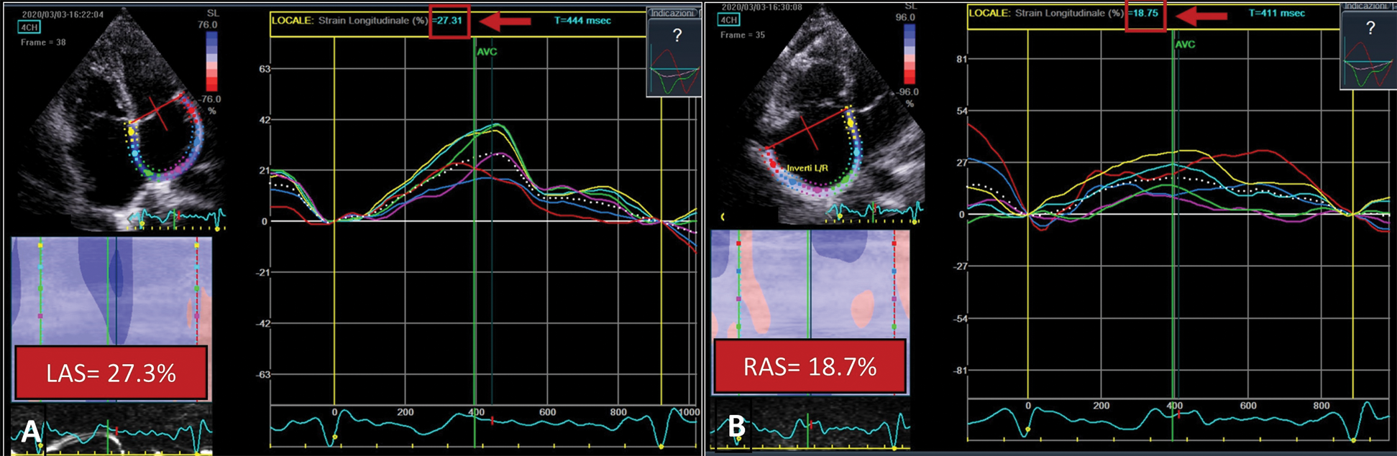Toggle the 4CH view label in panel A
Image resolution: width=1397 pixels, height=456 pixels.
[x=30, y=27]
